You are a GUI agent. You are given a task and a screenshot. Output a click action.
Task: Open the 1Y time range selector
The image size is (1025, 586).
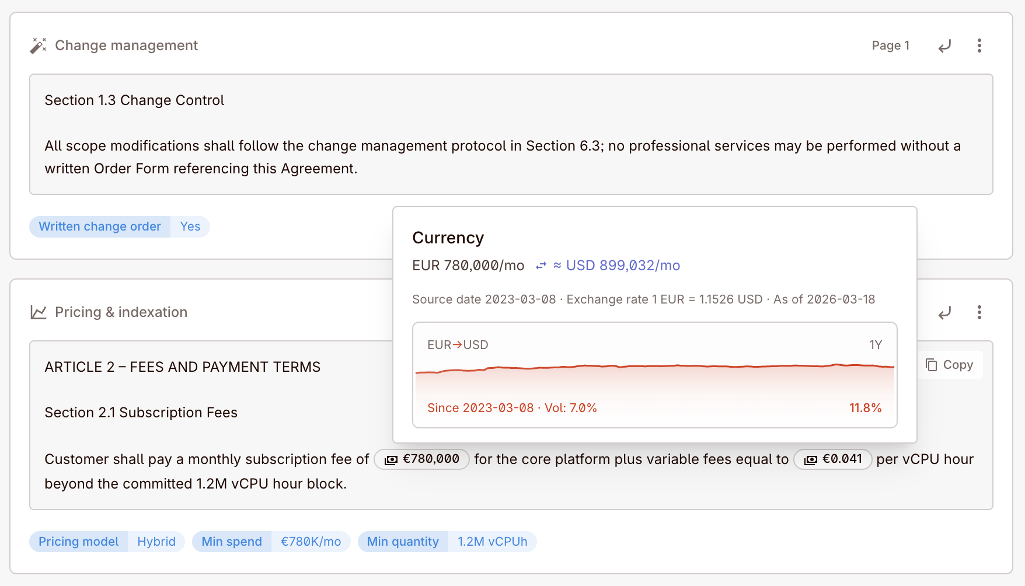pyautogui.click(x=876, y=344)
